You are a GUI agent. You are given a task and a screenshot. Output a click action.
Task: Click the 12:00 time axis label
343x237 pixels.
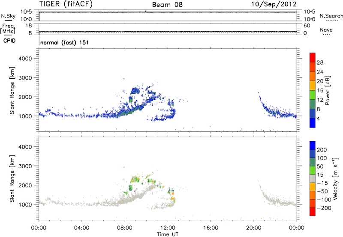point(168,228)
